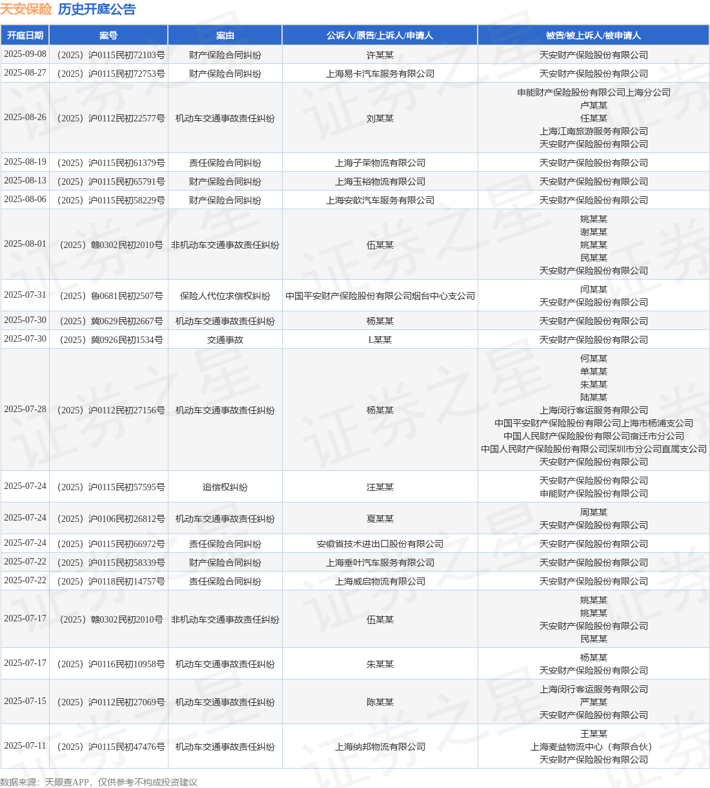Viewport: 710px width, 788px height.
Task: Select date cell 2025-09-08
Action: pos(25,54)
